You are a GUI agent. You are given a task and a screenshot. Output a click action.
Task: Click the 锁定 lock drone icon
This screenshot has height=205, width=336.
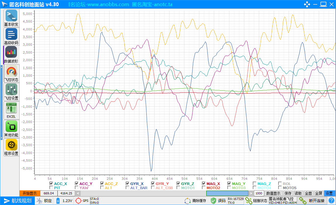[39, 201]
